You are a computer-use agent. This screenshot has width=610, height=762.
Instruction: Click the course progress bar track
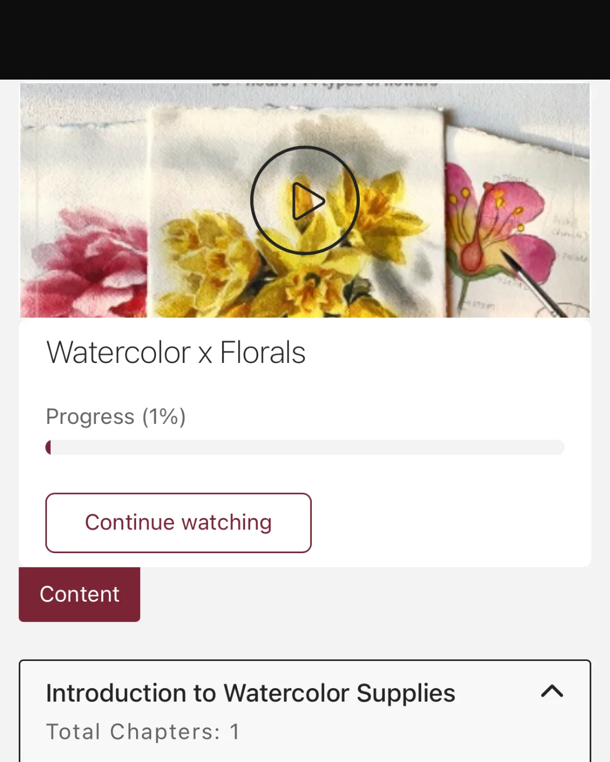[x=305, y=448]
